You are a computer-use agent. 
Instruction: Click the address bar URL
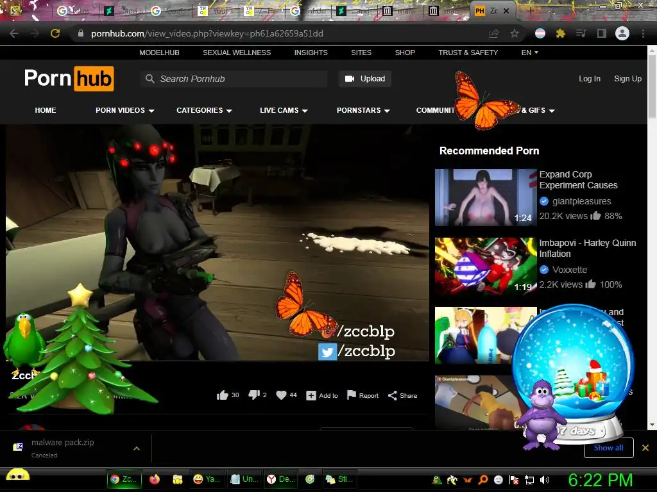[207, 33]
